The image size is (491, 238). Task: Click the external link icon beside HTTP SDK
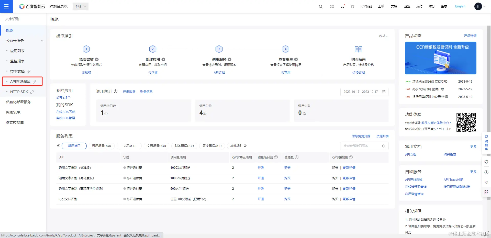pos(32,92)
